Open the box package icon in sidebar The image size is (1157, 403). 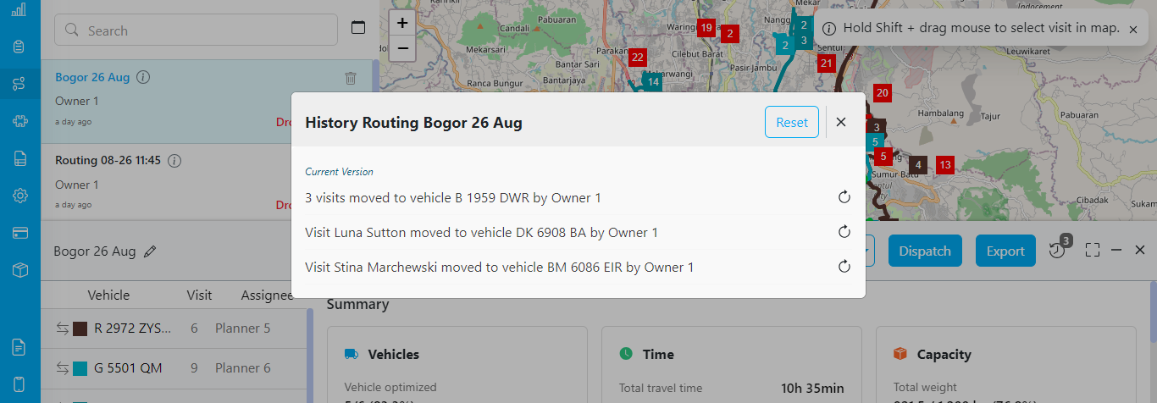pos(19,270)
